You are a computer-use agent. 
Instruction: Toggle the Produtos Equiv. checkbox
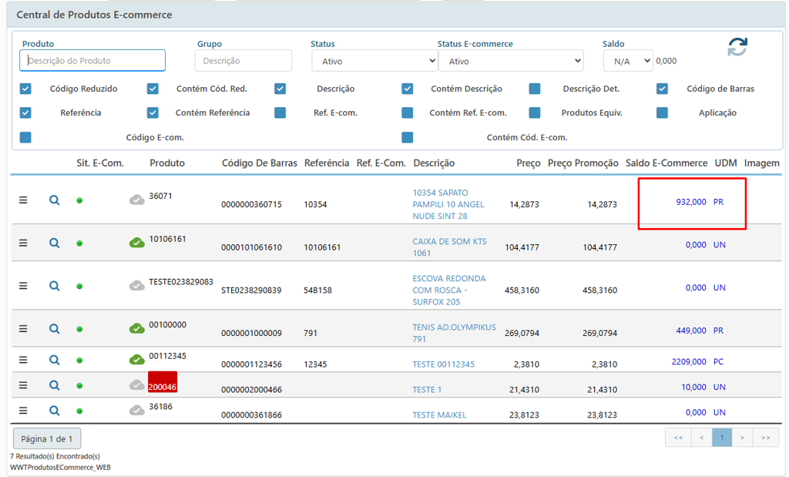pyautogui.click(x=535, y=113)
